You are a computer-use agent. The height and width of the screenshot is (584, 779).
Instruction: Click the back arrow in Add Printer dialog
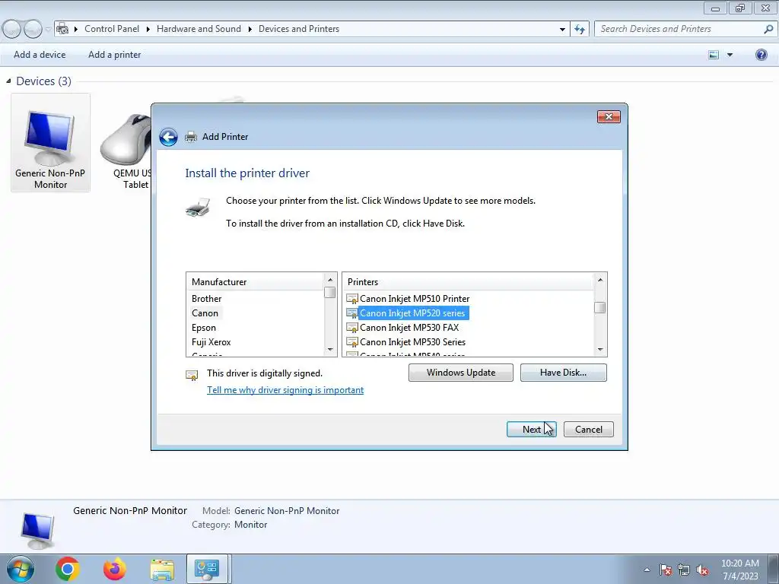pyautogui.click(x=168, y=137)
